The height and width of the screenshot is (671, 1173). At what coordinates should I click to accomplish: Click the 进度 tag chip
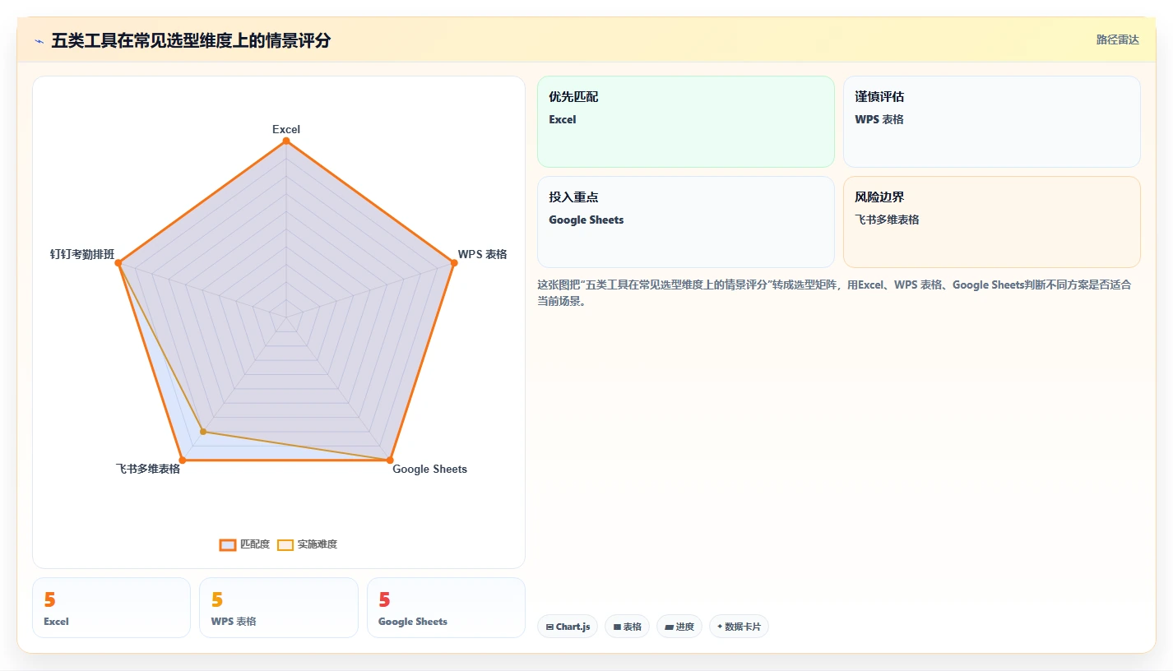coord(679,627)
